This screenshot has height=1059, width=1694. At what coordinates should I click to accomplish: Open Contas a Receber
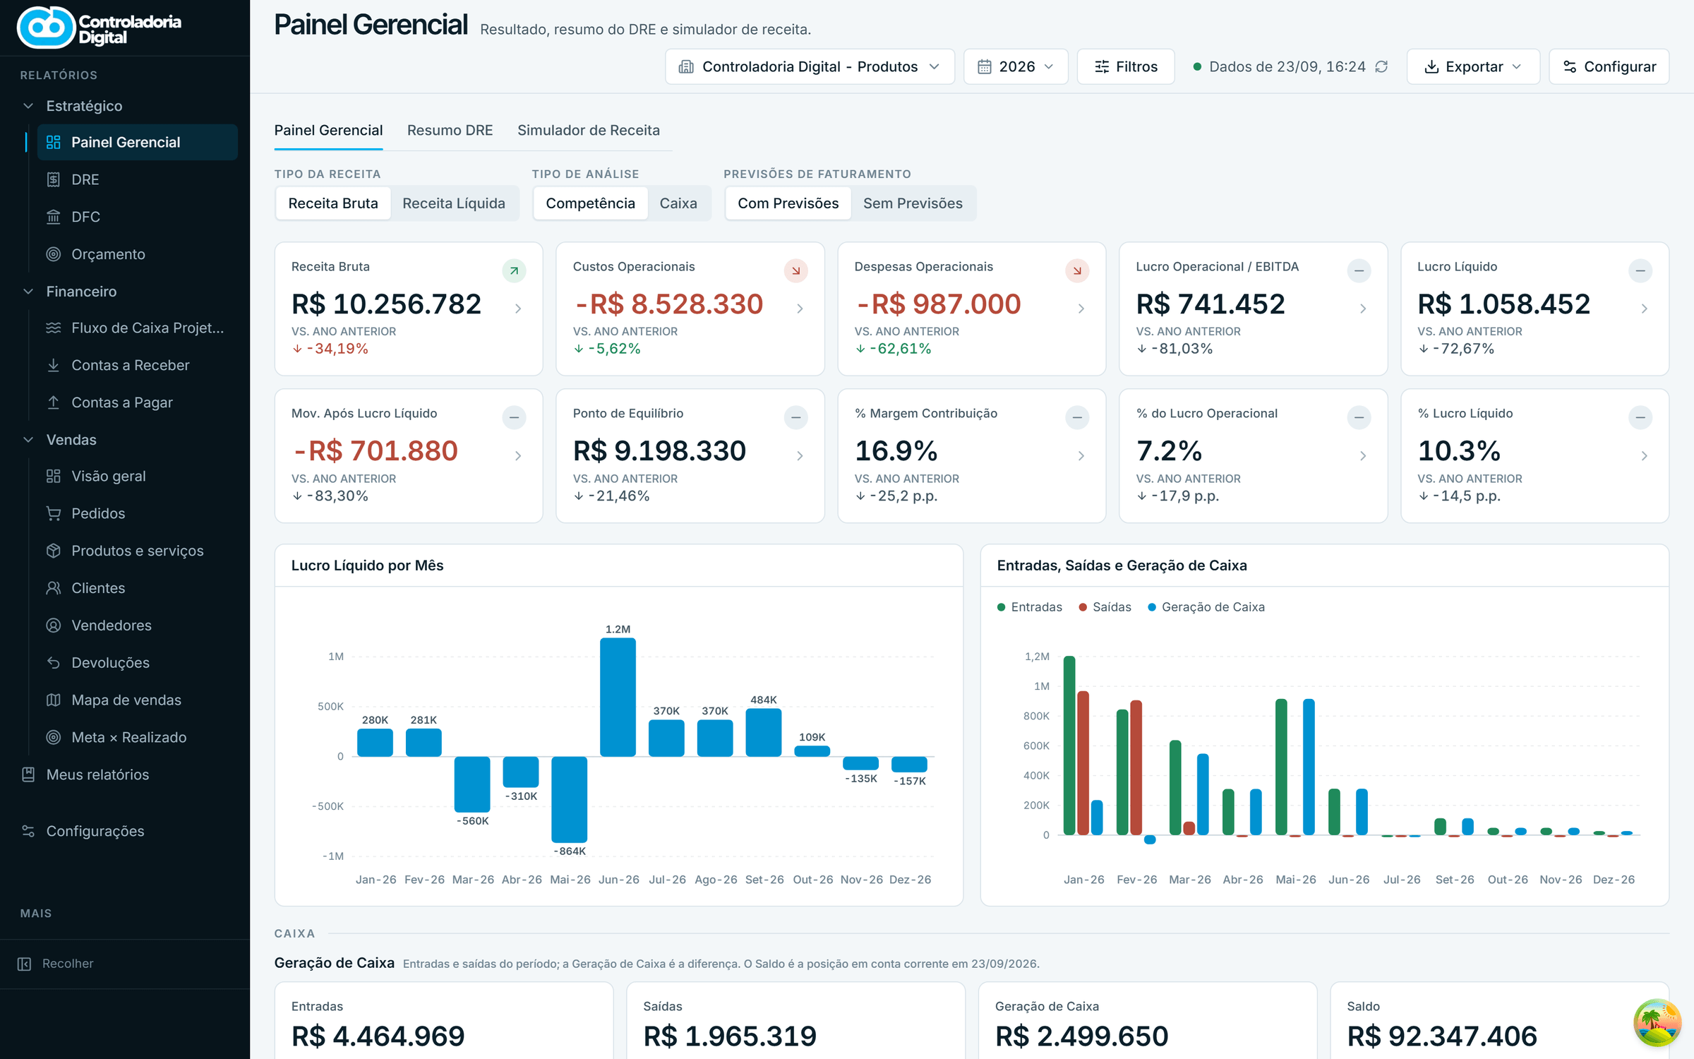tap(138, 365)
